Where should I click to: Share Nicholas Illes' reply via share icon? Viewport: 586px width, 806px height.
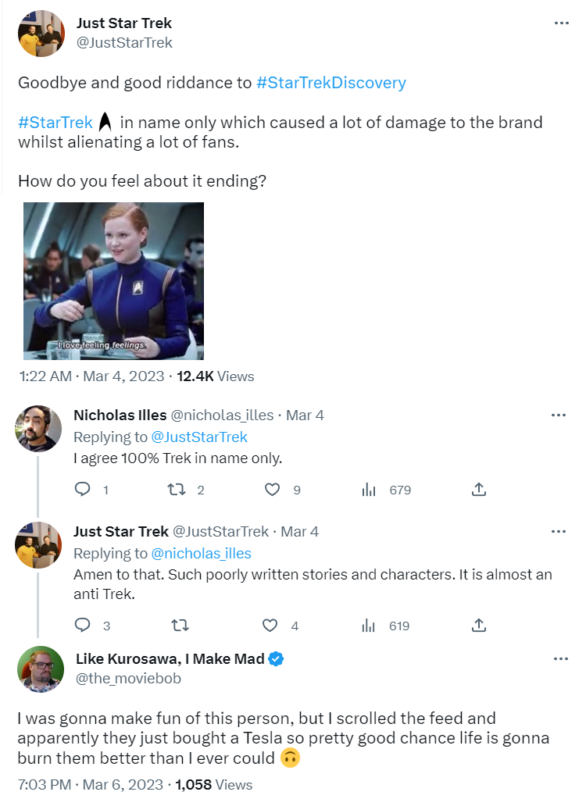click(x=478, y=490)
